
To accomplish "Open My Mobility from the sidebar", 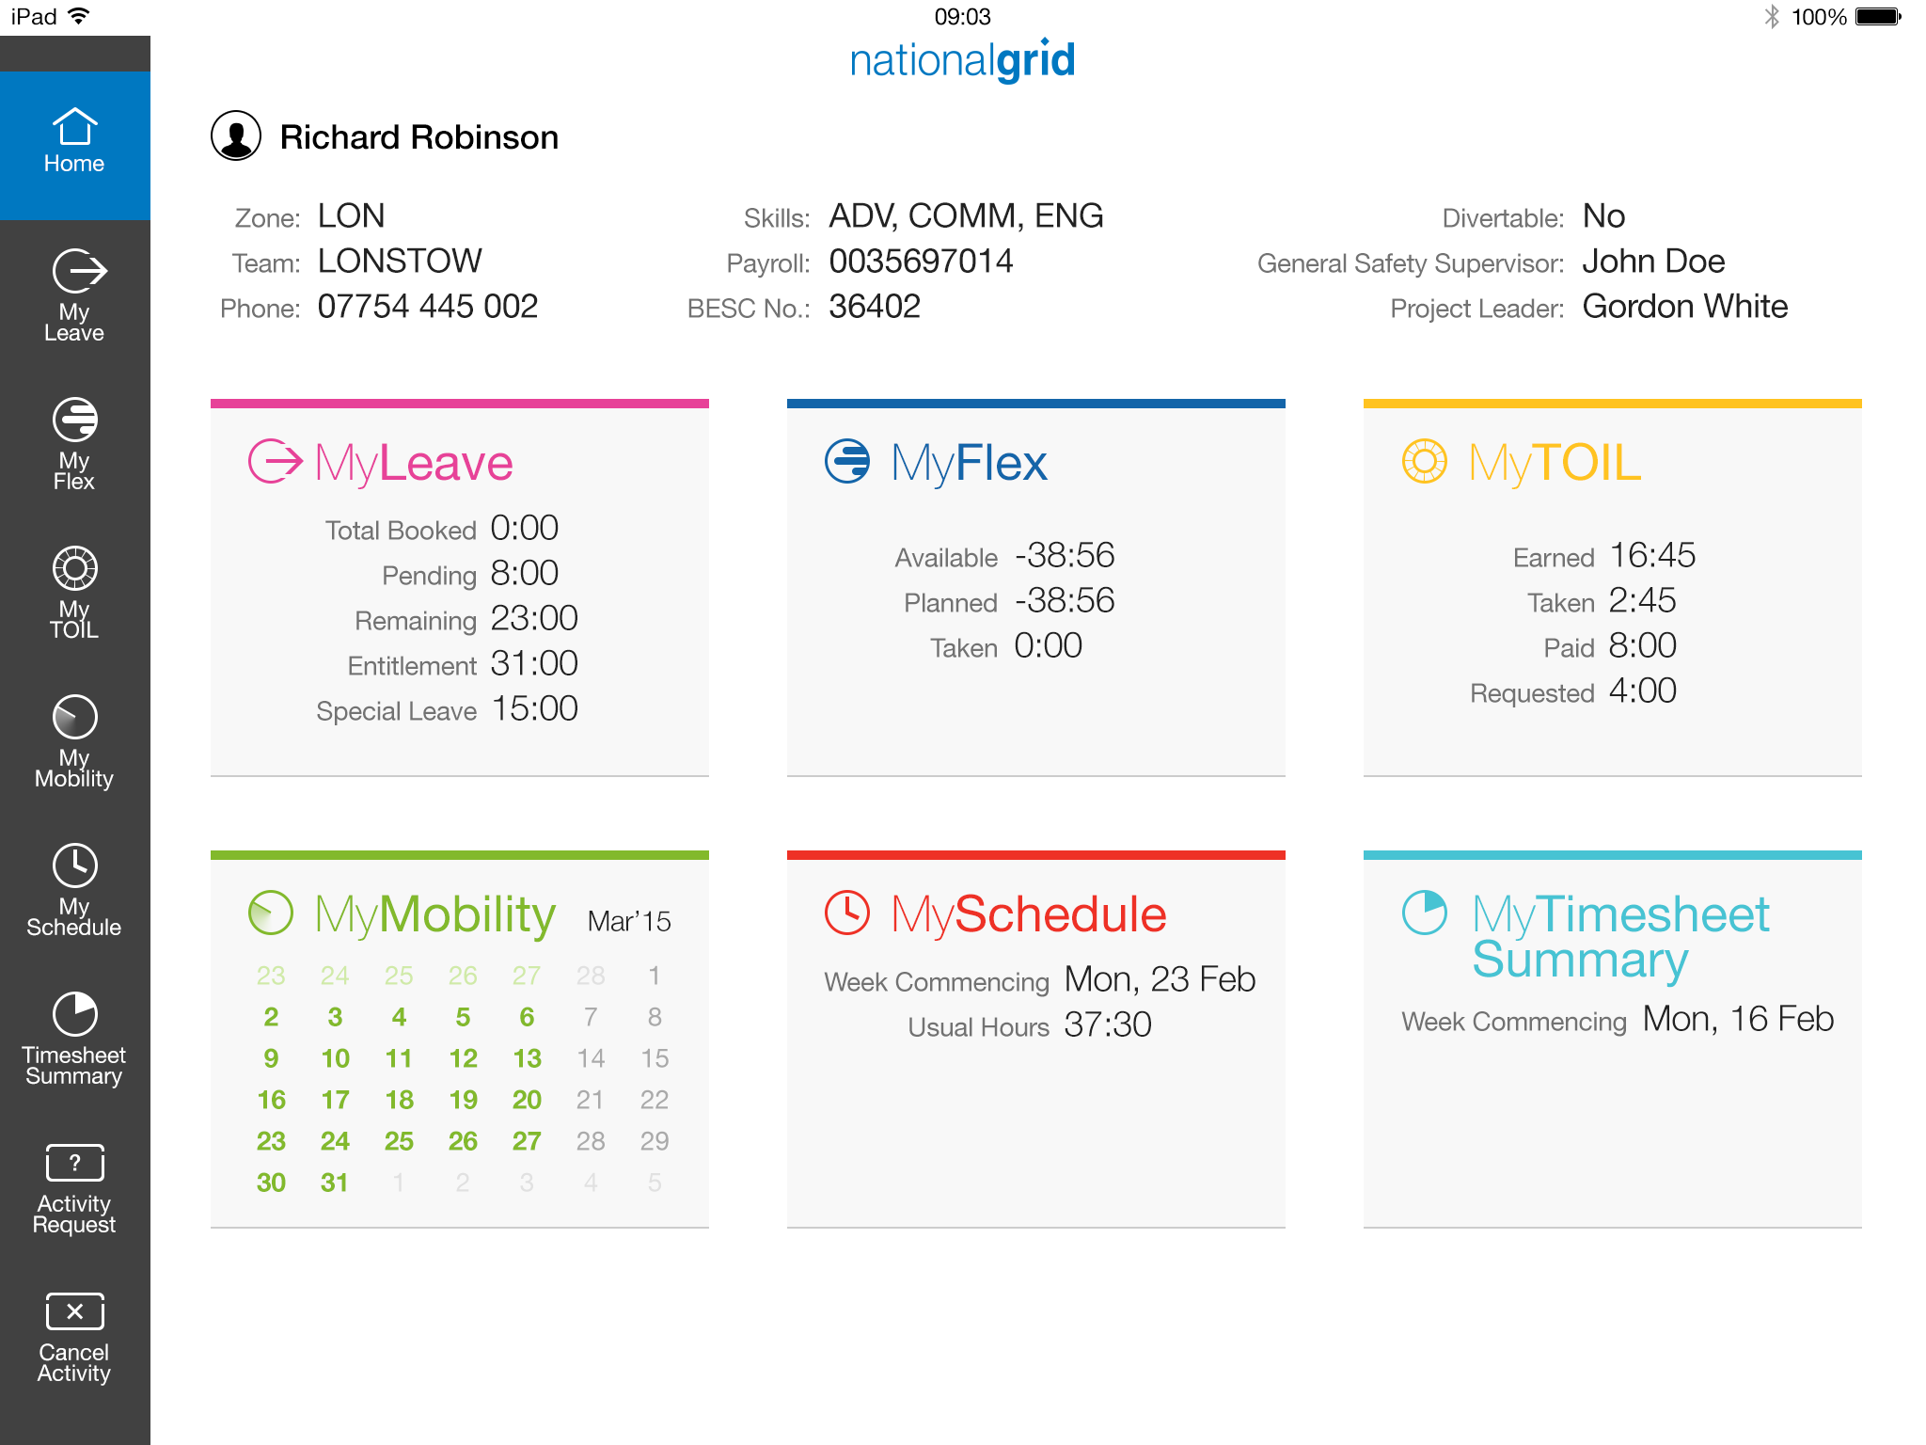I will [74, 740].
